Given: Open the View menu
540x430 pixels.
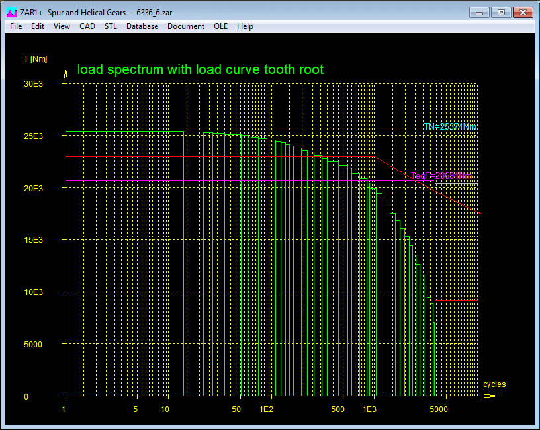Looking at the screenshot, I should pos(62,26).
